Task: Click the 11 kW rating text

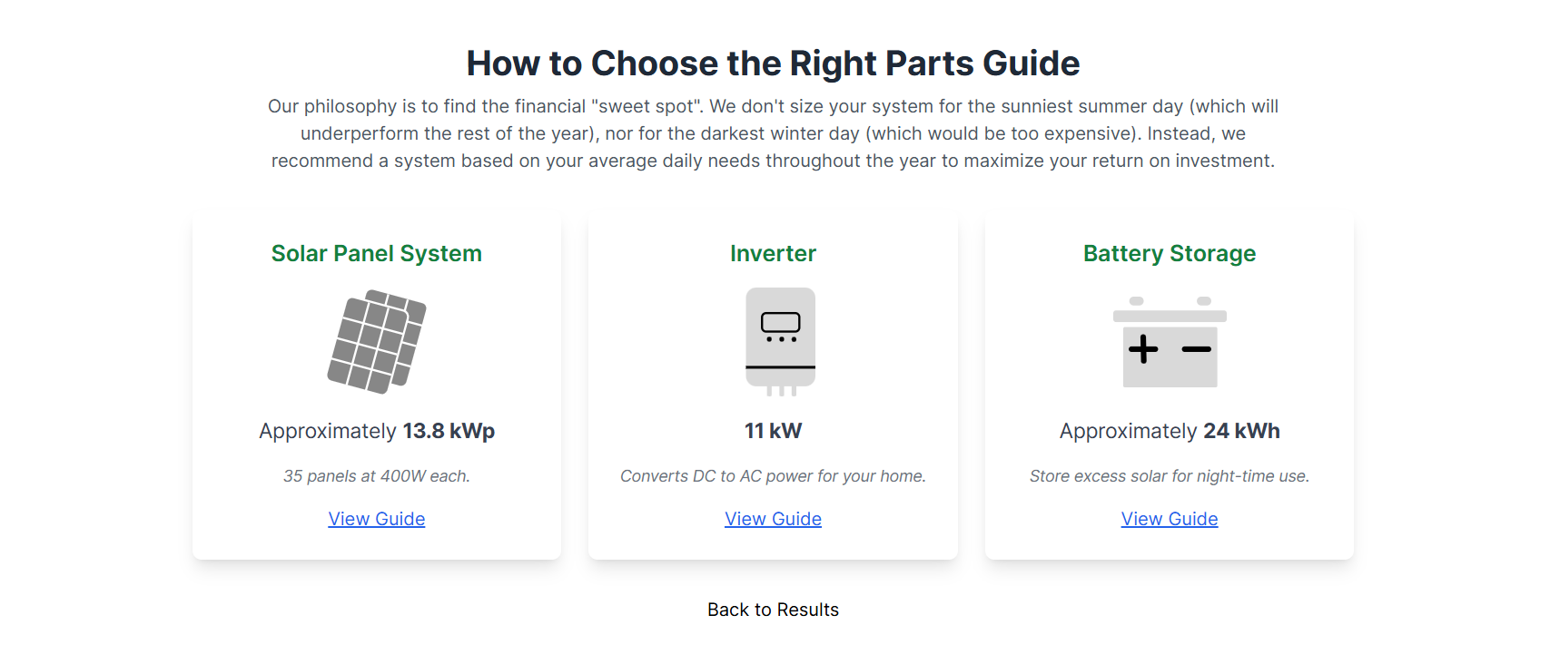Action: click(773, 431)
